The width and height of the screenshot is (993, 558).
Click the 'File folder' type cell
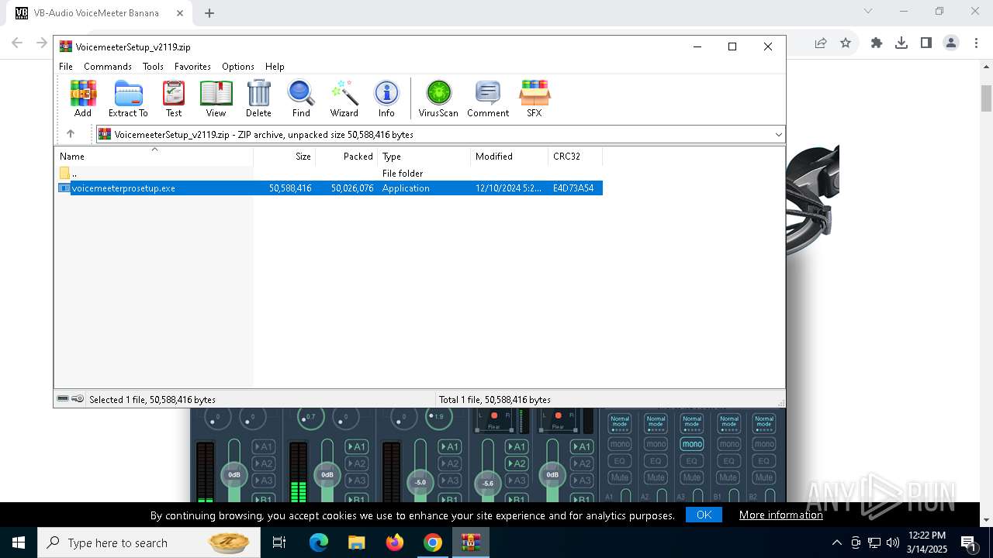point(403,174)
